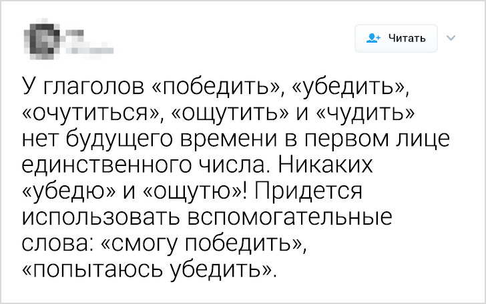Click the word «убедить» in the first line
The image size is (486, 304).
[352, 87]
